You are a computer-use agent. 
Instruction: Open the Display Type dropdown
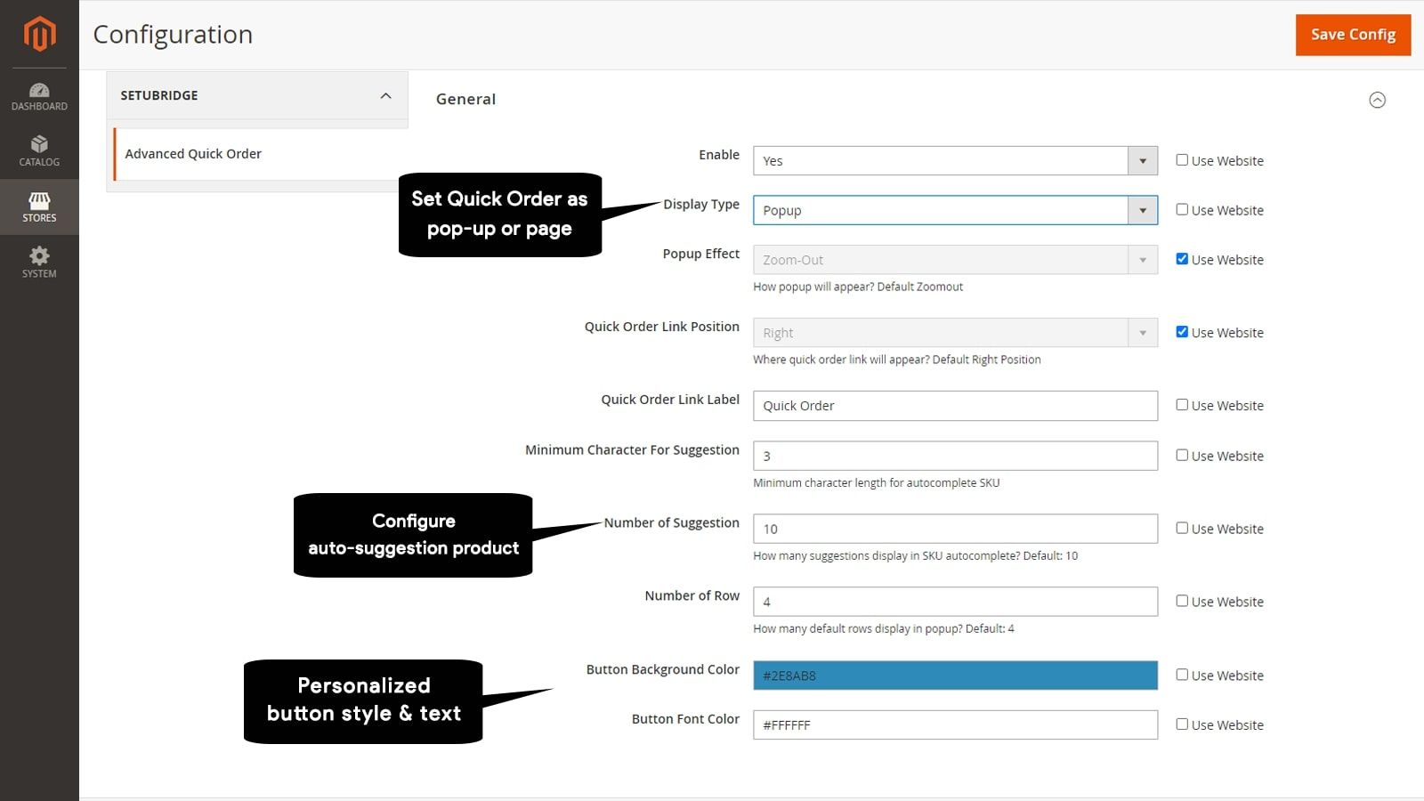tap(955, 211)
